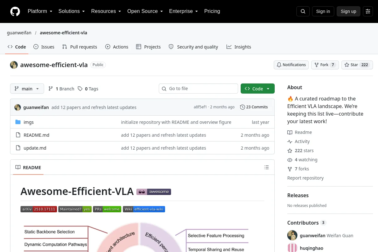Screen dimensions: 378x252
Task: Click the guanweifan contributor avatar
Action: pos(292,235)
